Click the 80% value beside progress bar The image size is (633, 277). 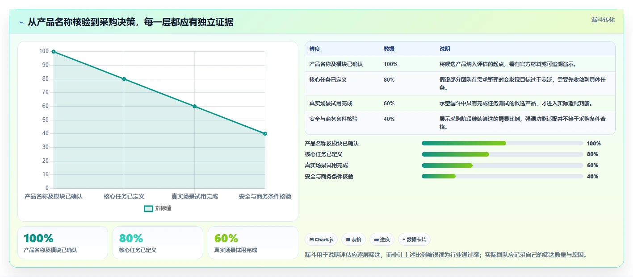(592, 154)
